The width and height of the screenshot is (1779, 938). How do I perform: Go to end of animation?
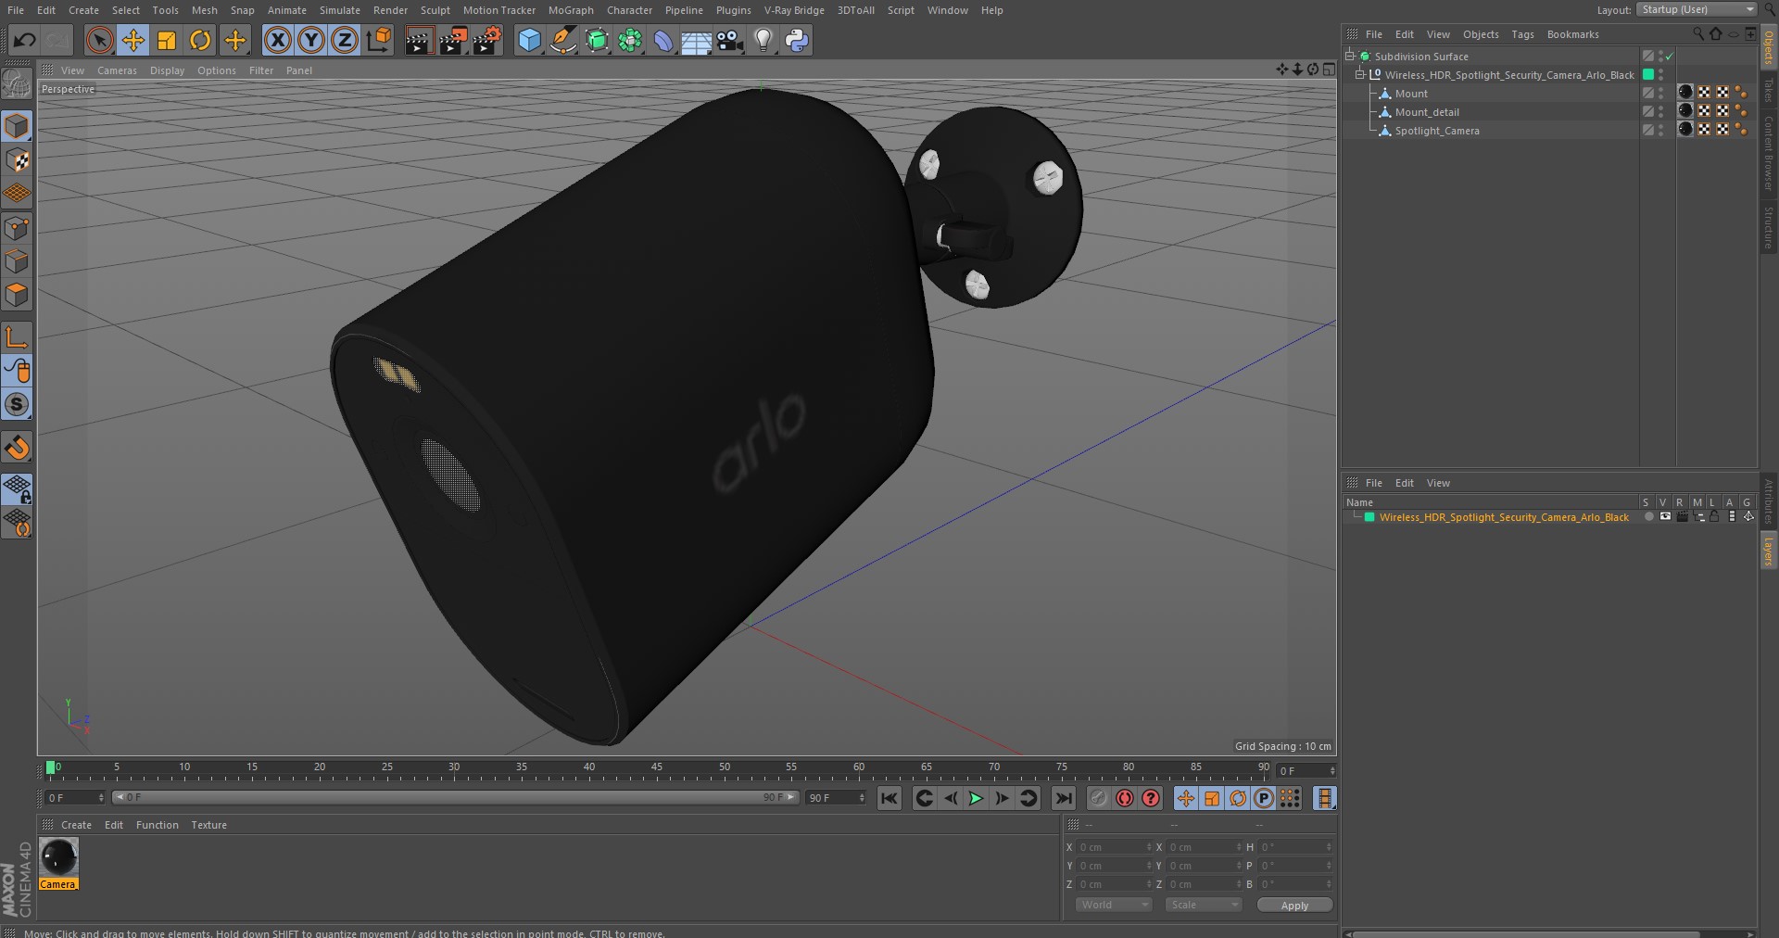pyautogui.click(x=1064, y=798)
